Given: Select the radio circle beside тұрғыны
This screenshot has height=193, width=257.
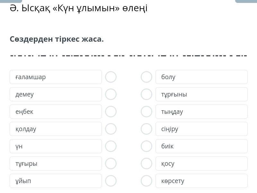Looking at the screenshot, I should (146, 94).
